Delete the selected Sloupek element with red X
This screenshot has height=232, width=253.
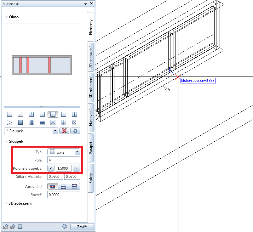click(x=64, y=131)
